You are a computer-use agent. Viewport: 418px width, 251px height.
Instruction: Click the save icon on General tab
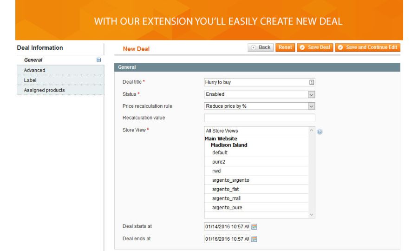[x=98, y=60]
